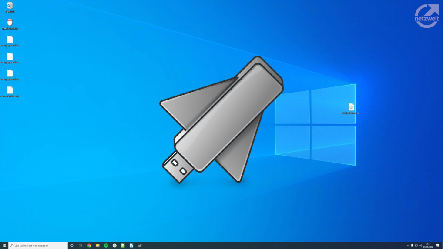Switch to Spotify in the taskbar
The height and width of the screenshot is (249, 443).
(x=106, y=246)
